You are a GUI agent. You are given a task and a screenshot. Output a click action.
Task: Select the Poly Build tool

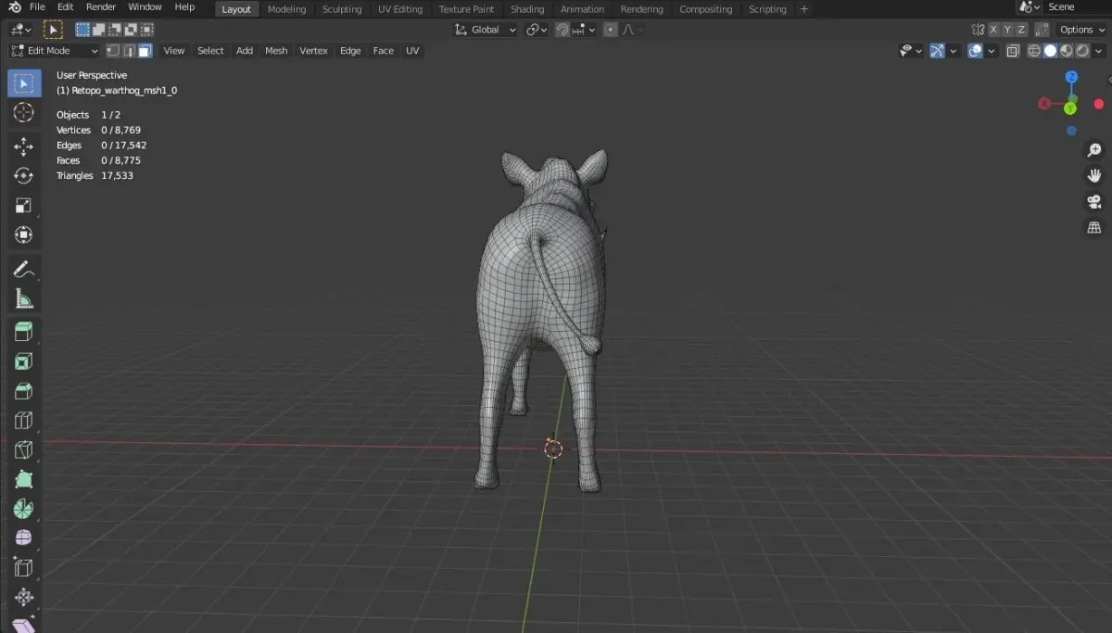click(x=24, y=480)
